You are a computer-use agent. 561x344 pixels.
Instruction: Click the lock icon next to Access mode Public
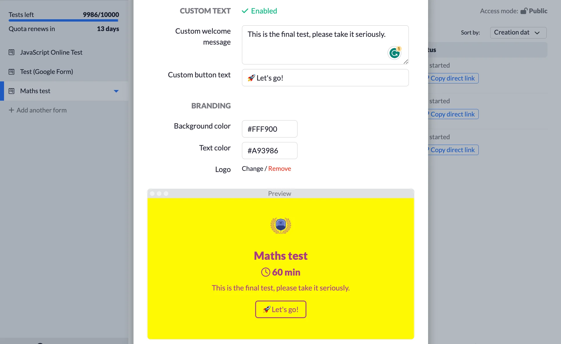(524, 10)
